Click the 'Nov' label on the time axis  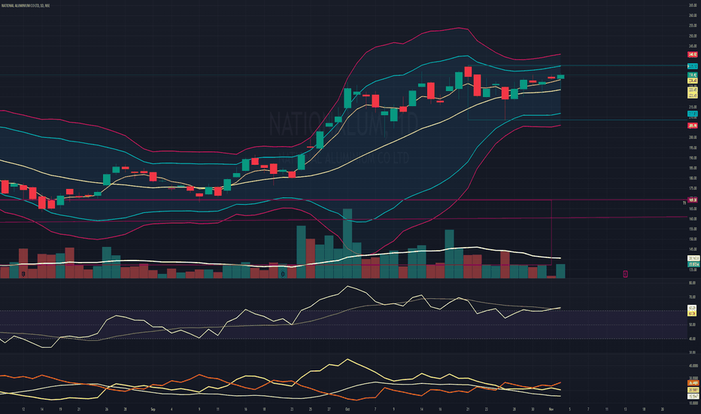click(x=551, y=409)
